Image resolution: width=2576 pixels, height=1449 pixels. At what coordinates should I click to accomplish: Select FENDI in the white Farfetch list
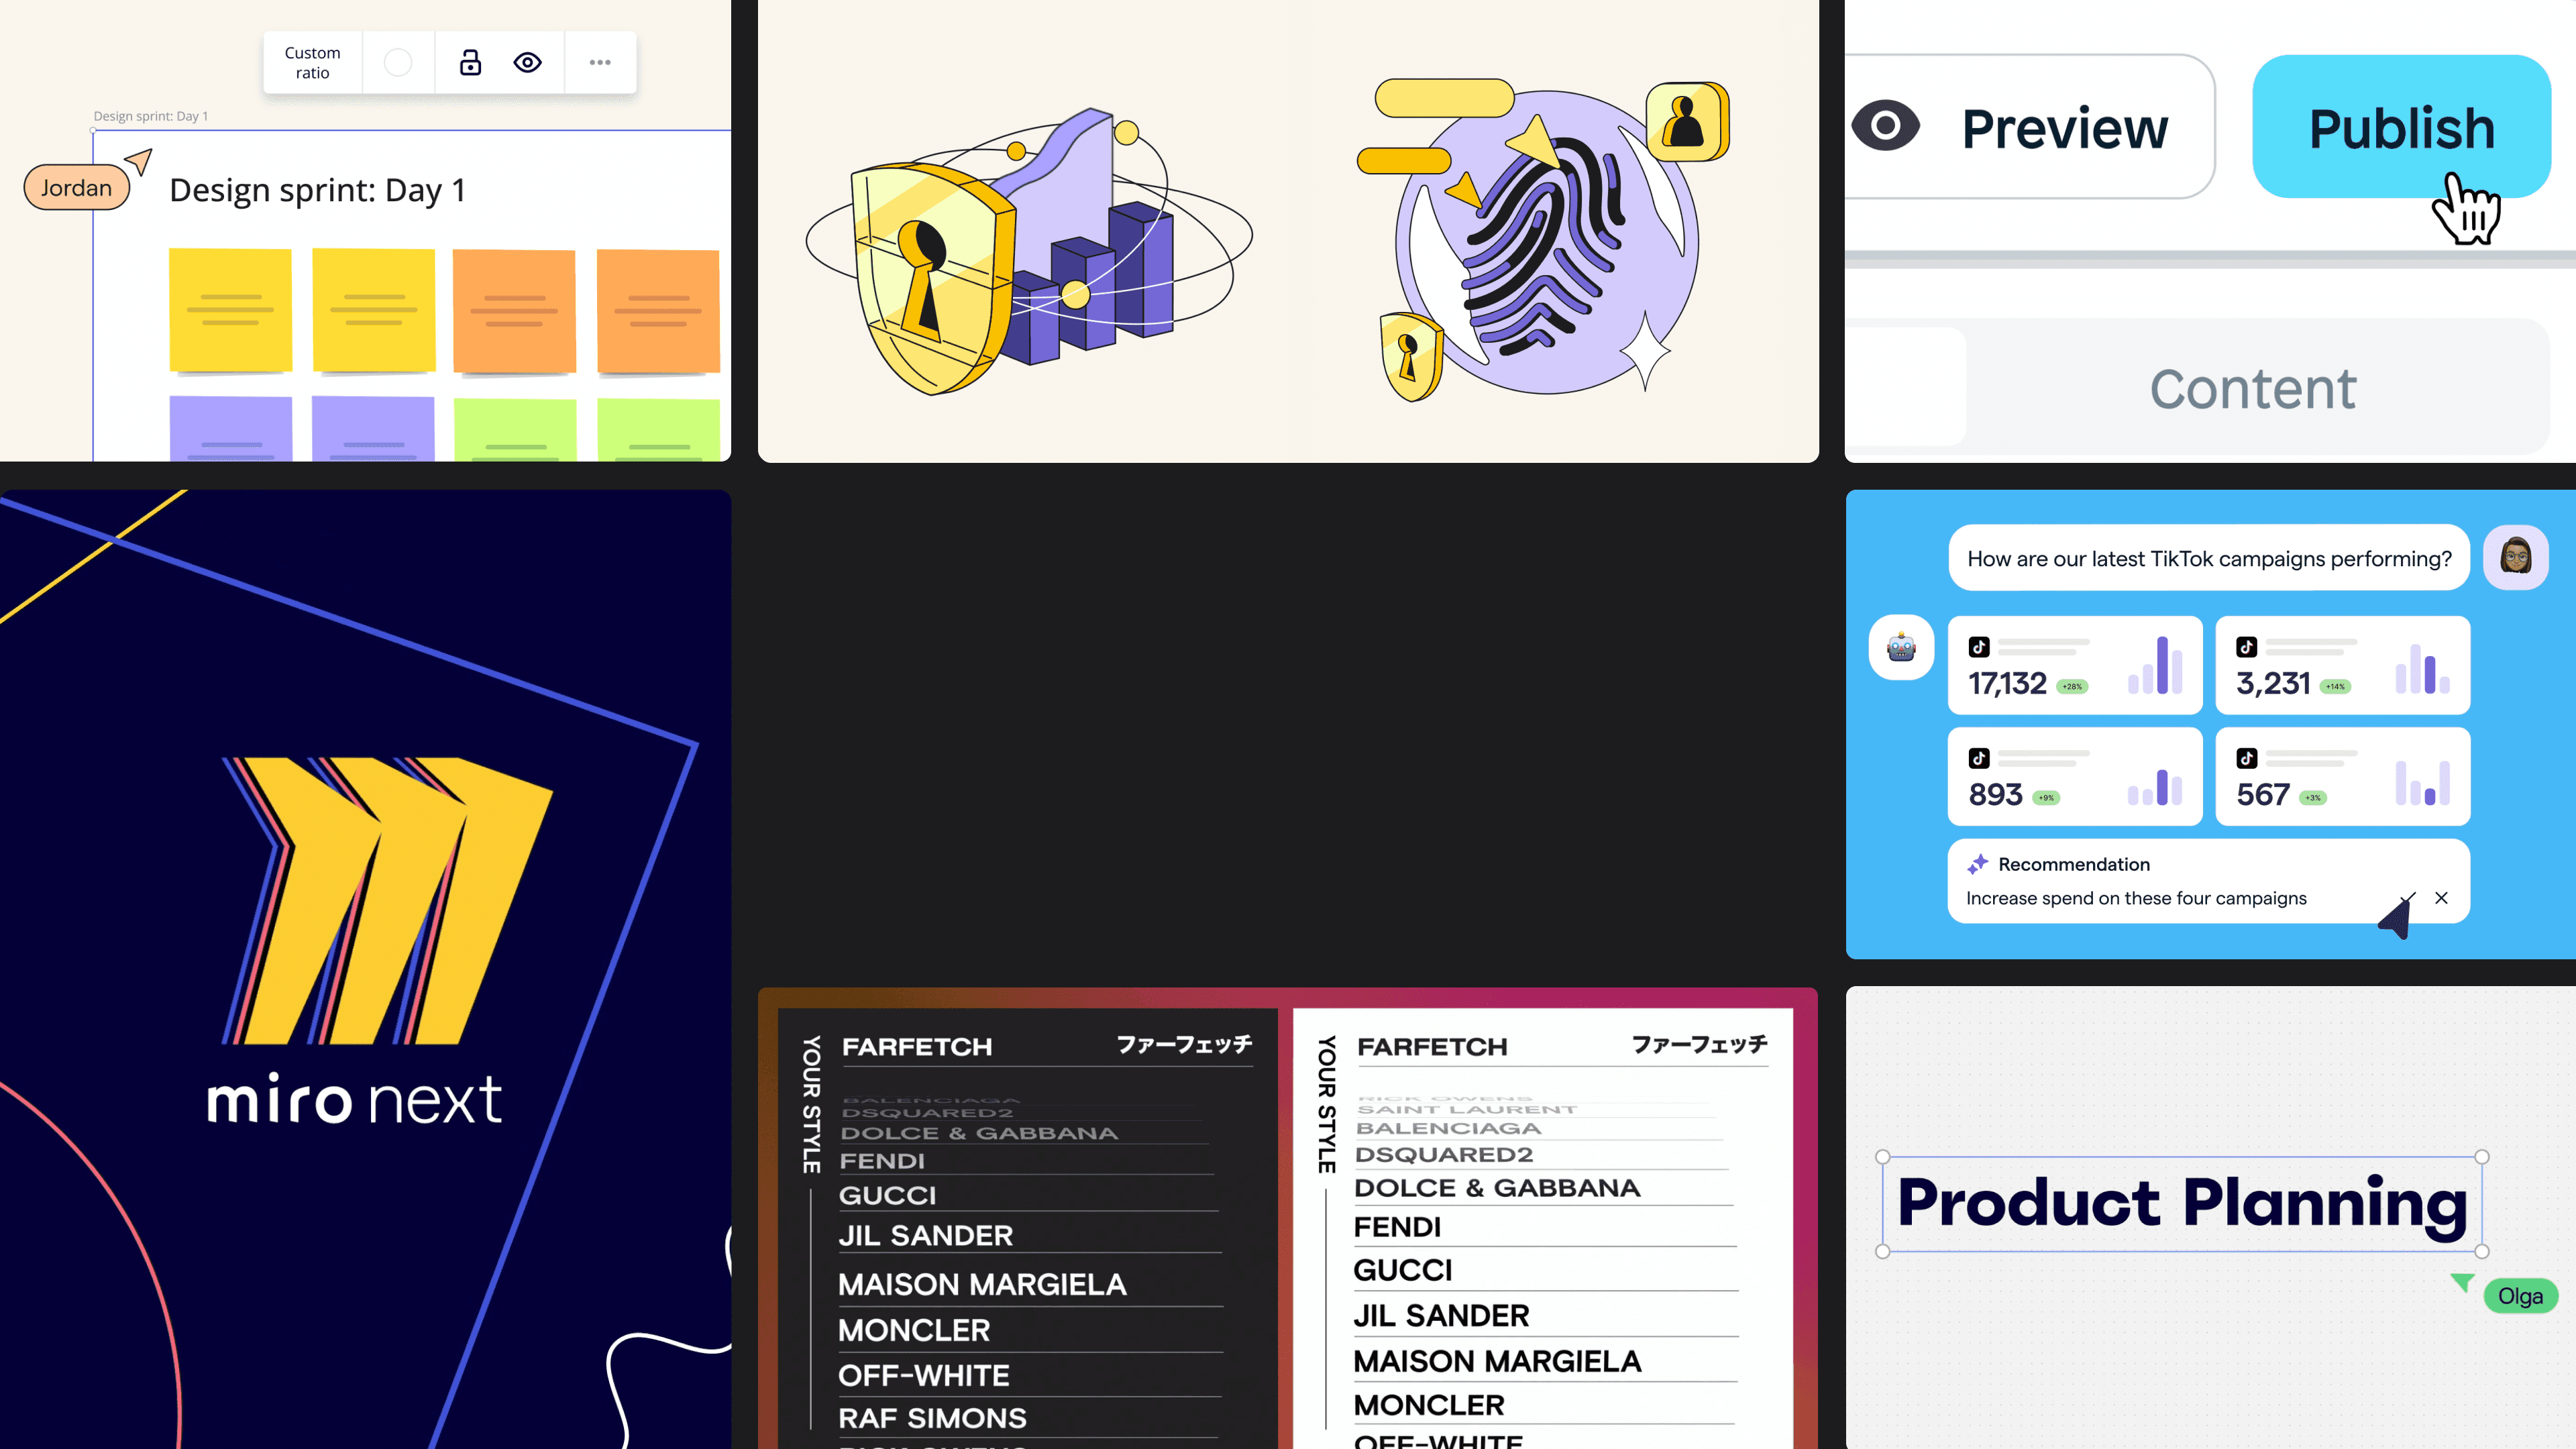coord(1397,1227)
